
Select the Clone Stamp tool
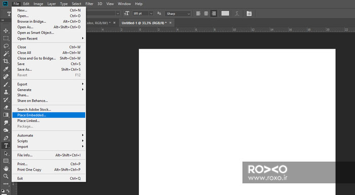point(6,92)
